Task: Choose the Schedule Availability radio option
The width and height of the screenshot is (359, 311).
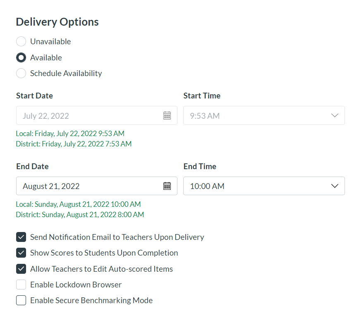Action: (21, 73)
